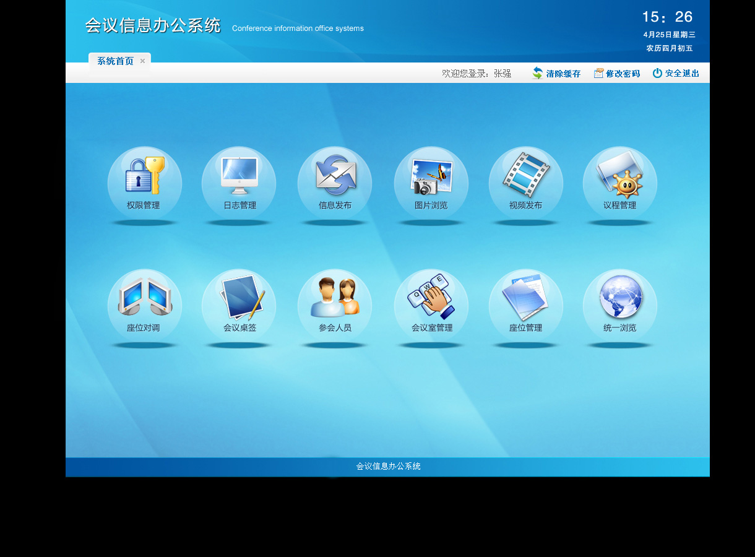Click the 安全退出 link text
Viewport: 755px width, 557px height.
[x=682, y=73]
